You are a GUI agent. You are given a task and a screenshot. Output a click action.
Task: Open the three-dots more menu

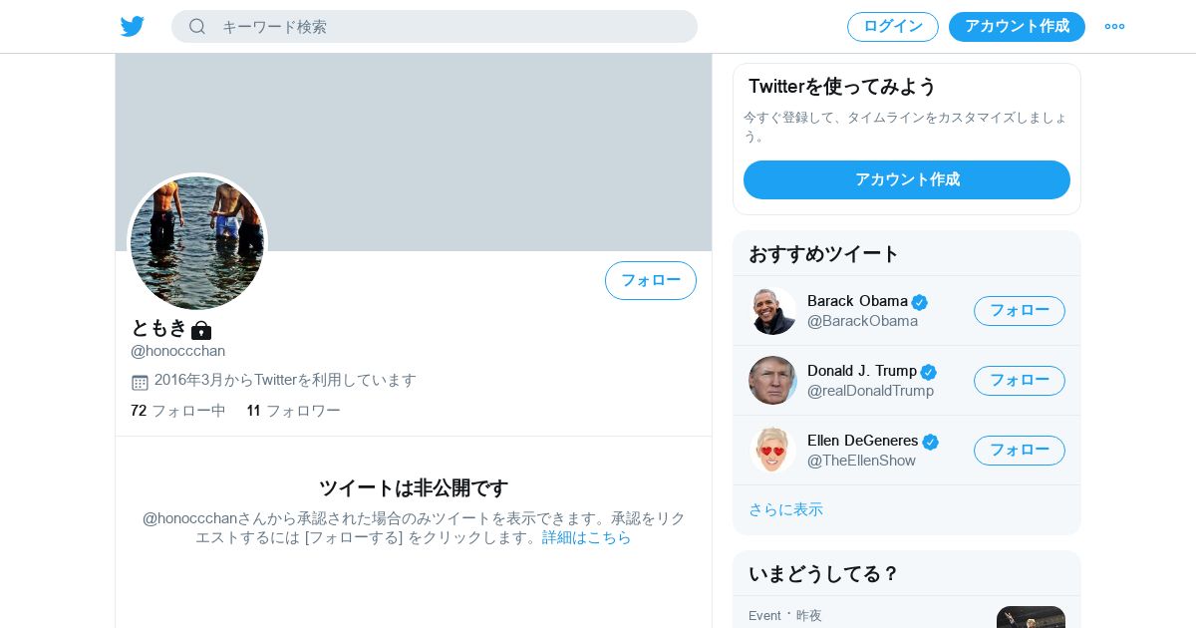1114,26
